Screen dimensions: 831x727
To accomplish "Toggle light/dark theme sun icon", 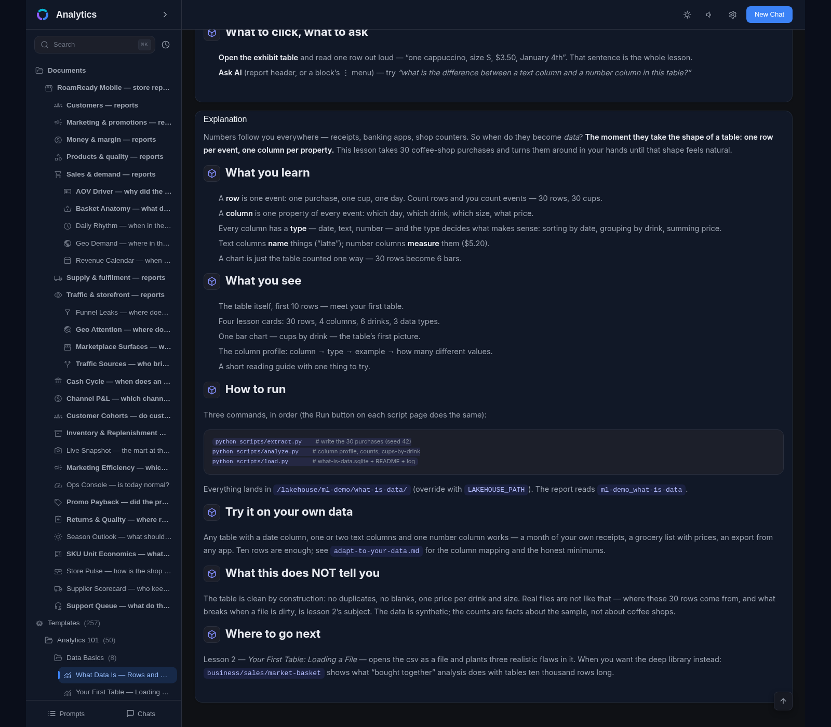I will pyautogui.click(x=687, y=15).
